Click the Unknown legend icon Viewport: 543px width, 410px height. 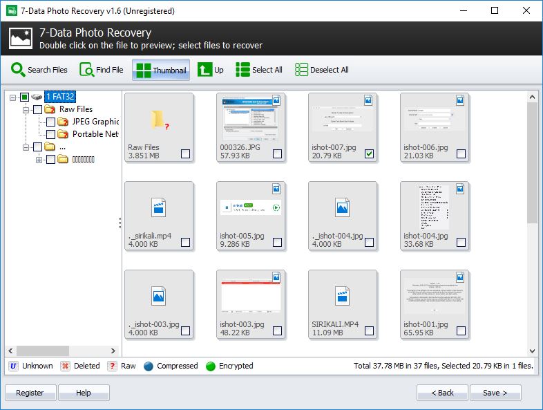[13, 366]
